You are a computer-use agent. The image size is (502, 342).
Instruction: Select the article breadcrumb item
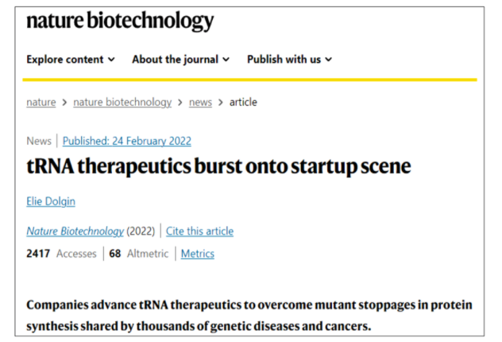point(243,102)
